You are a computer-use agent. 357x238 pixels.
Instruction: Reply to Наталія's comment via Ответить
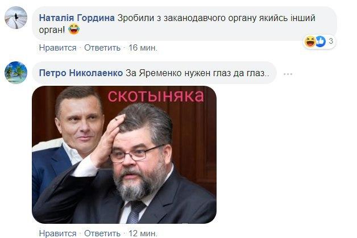(x=102, y=48)
